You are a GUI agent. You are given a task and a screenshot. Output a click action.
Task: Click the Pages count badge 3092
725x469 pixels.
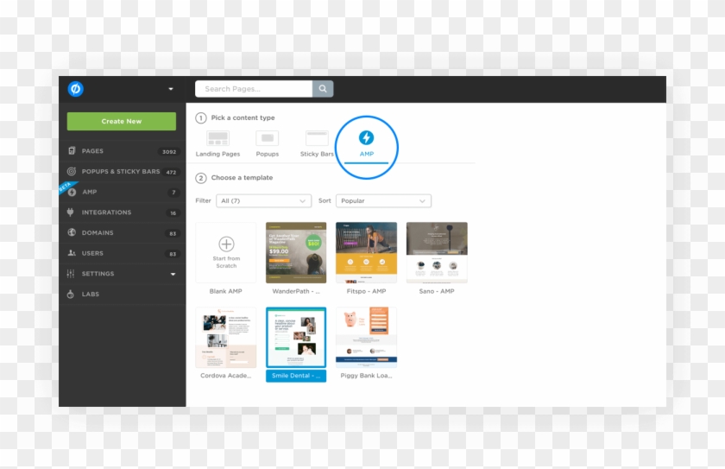(x=169, y=152)
